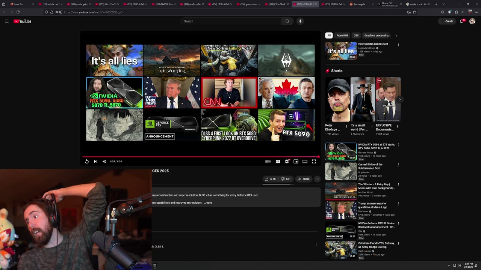Viewport: 481px width, 270px height.
Task: Share this video
Action: (303, 179)
